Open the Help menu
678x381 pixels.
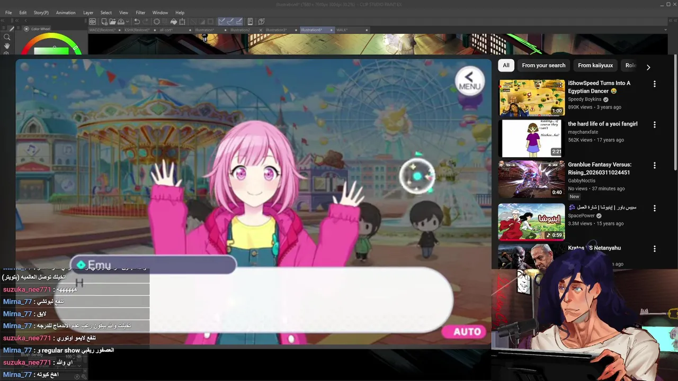(x=180, y=13)
